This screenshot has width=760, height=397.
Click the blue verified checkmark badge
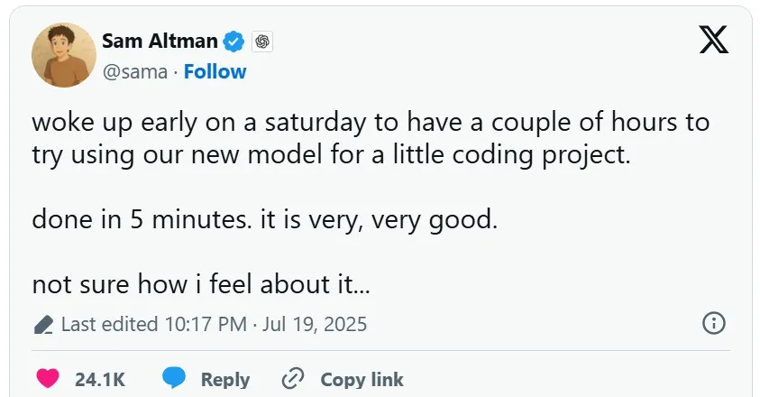[x=234, y=42]
